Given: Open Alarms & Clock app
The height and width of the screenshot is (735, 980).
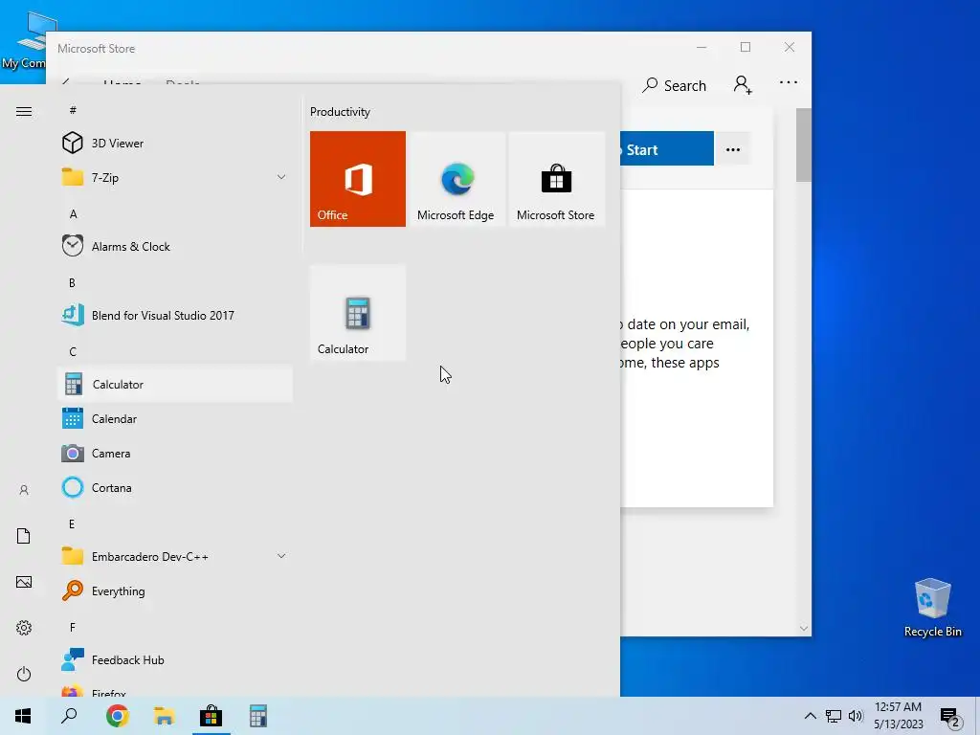Looking at the screenshot, I should tap(175, 246).
